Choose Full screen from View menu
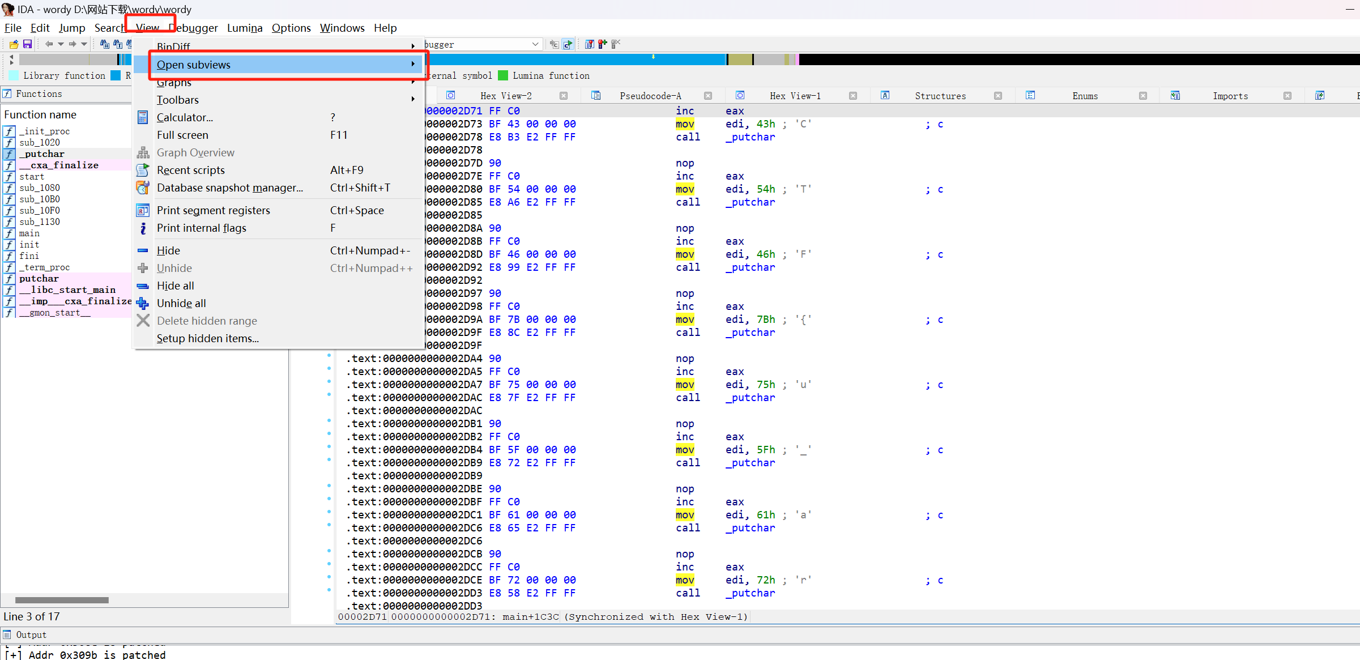Image resolution: width=1360 pixels, height=660 pixels. coord(182,135)
